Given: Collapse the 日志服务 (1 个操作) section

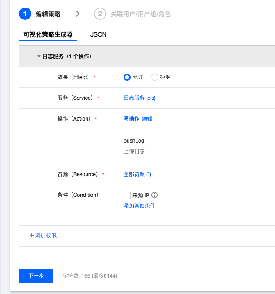Looking at the screenshot, I should point(38,56).
